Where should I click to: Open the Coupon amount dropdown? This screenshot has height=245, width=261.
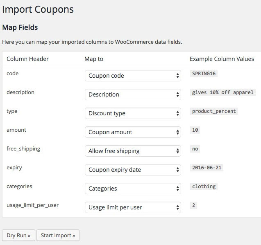133,132
